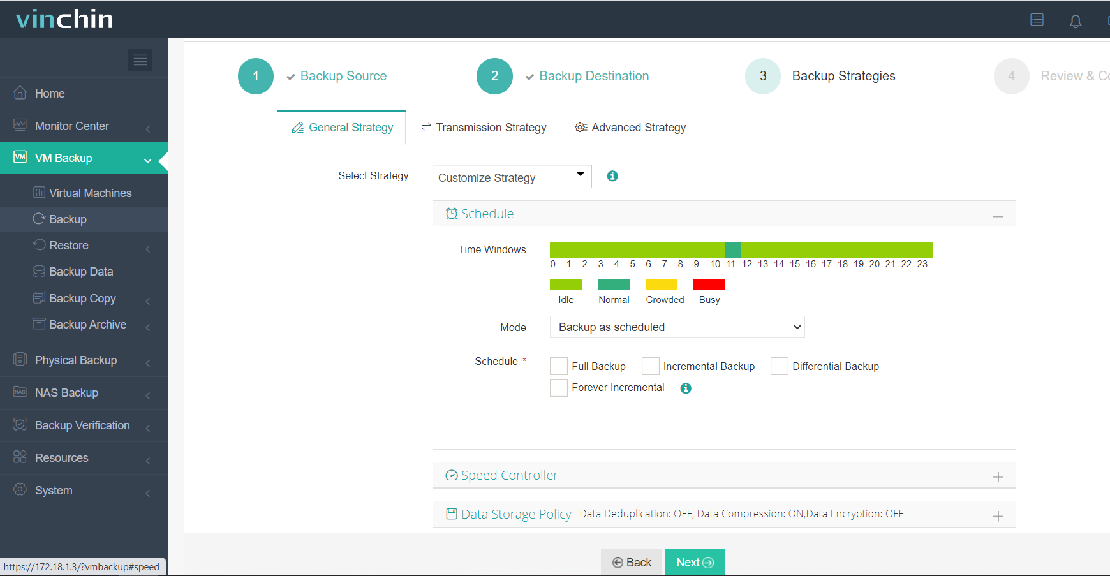Image resolution: width=1110 pixels, height=576 pixels.
Task: Click Backup Strategies step label
Action: [843, 76]
